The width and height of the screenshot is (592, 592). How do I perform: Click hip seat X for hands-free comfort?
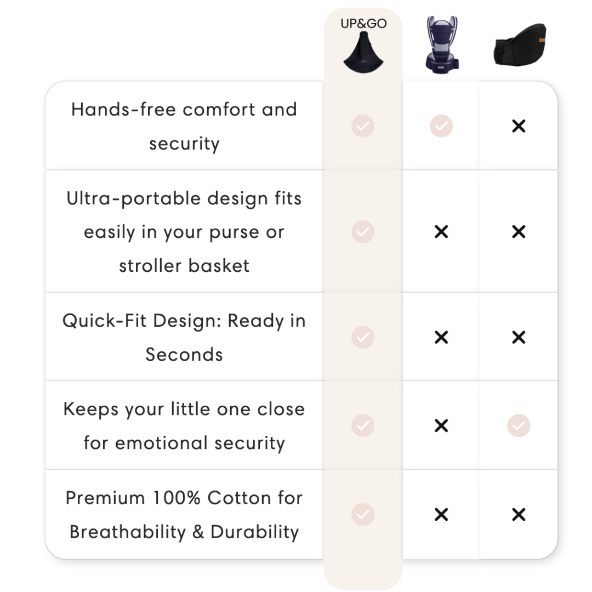(519, 127)
